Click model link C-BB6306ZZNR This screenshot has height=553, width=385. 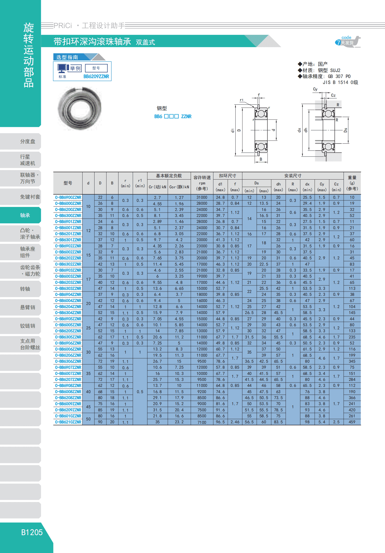pos(68,361)
